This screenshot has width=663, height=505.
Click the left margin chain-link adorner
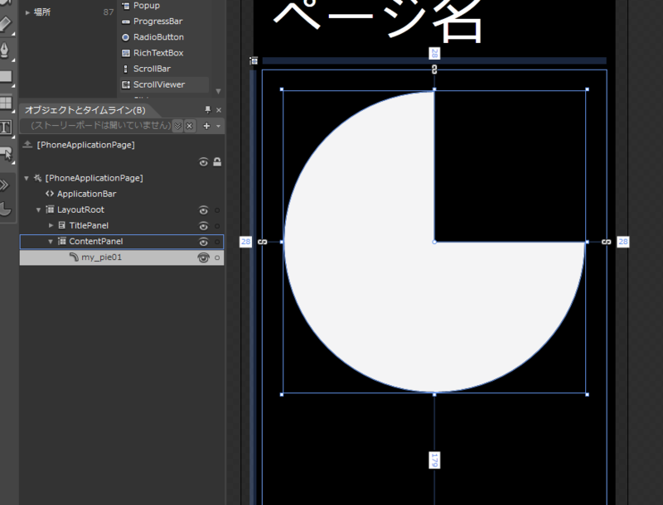263,242
